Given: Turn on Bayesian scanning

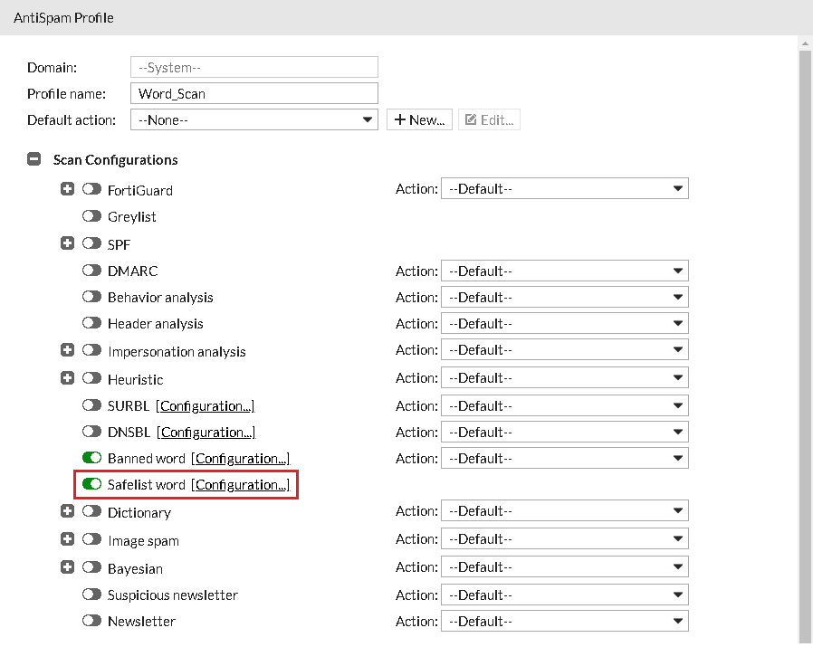Looking at the screenshot, I should point(91,568).
